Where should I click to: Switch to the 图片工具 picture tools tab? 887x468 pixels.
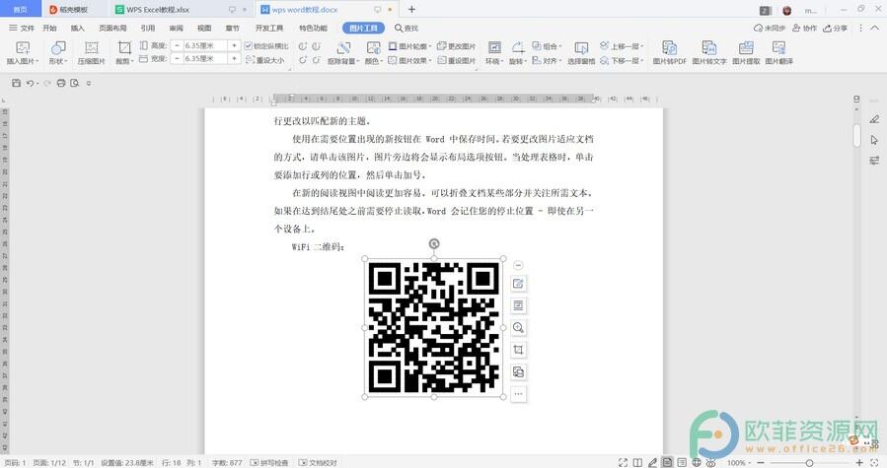tap(363, 28)
